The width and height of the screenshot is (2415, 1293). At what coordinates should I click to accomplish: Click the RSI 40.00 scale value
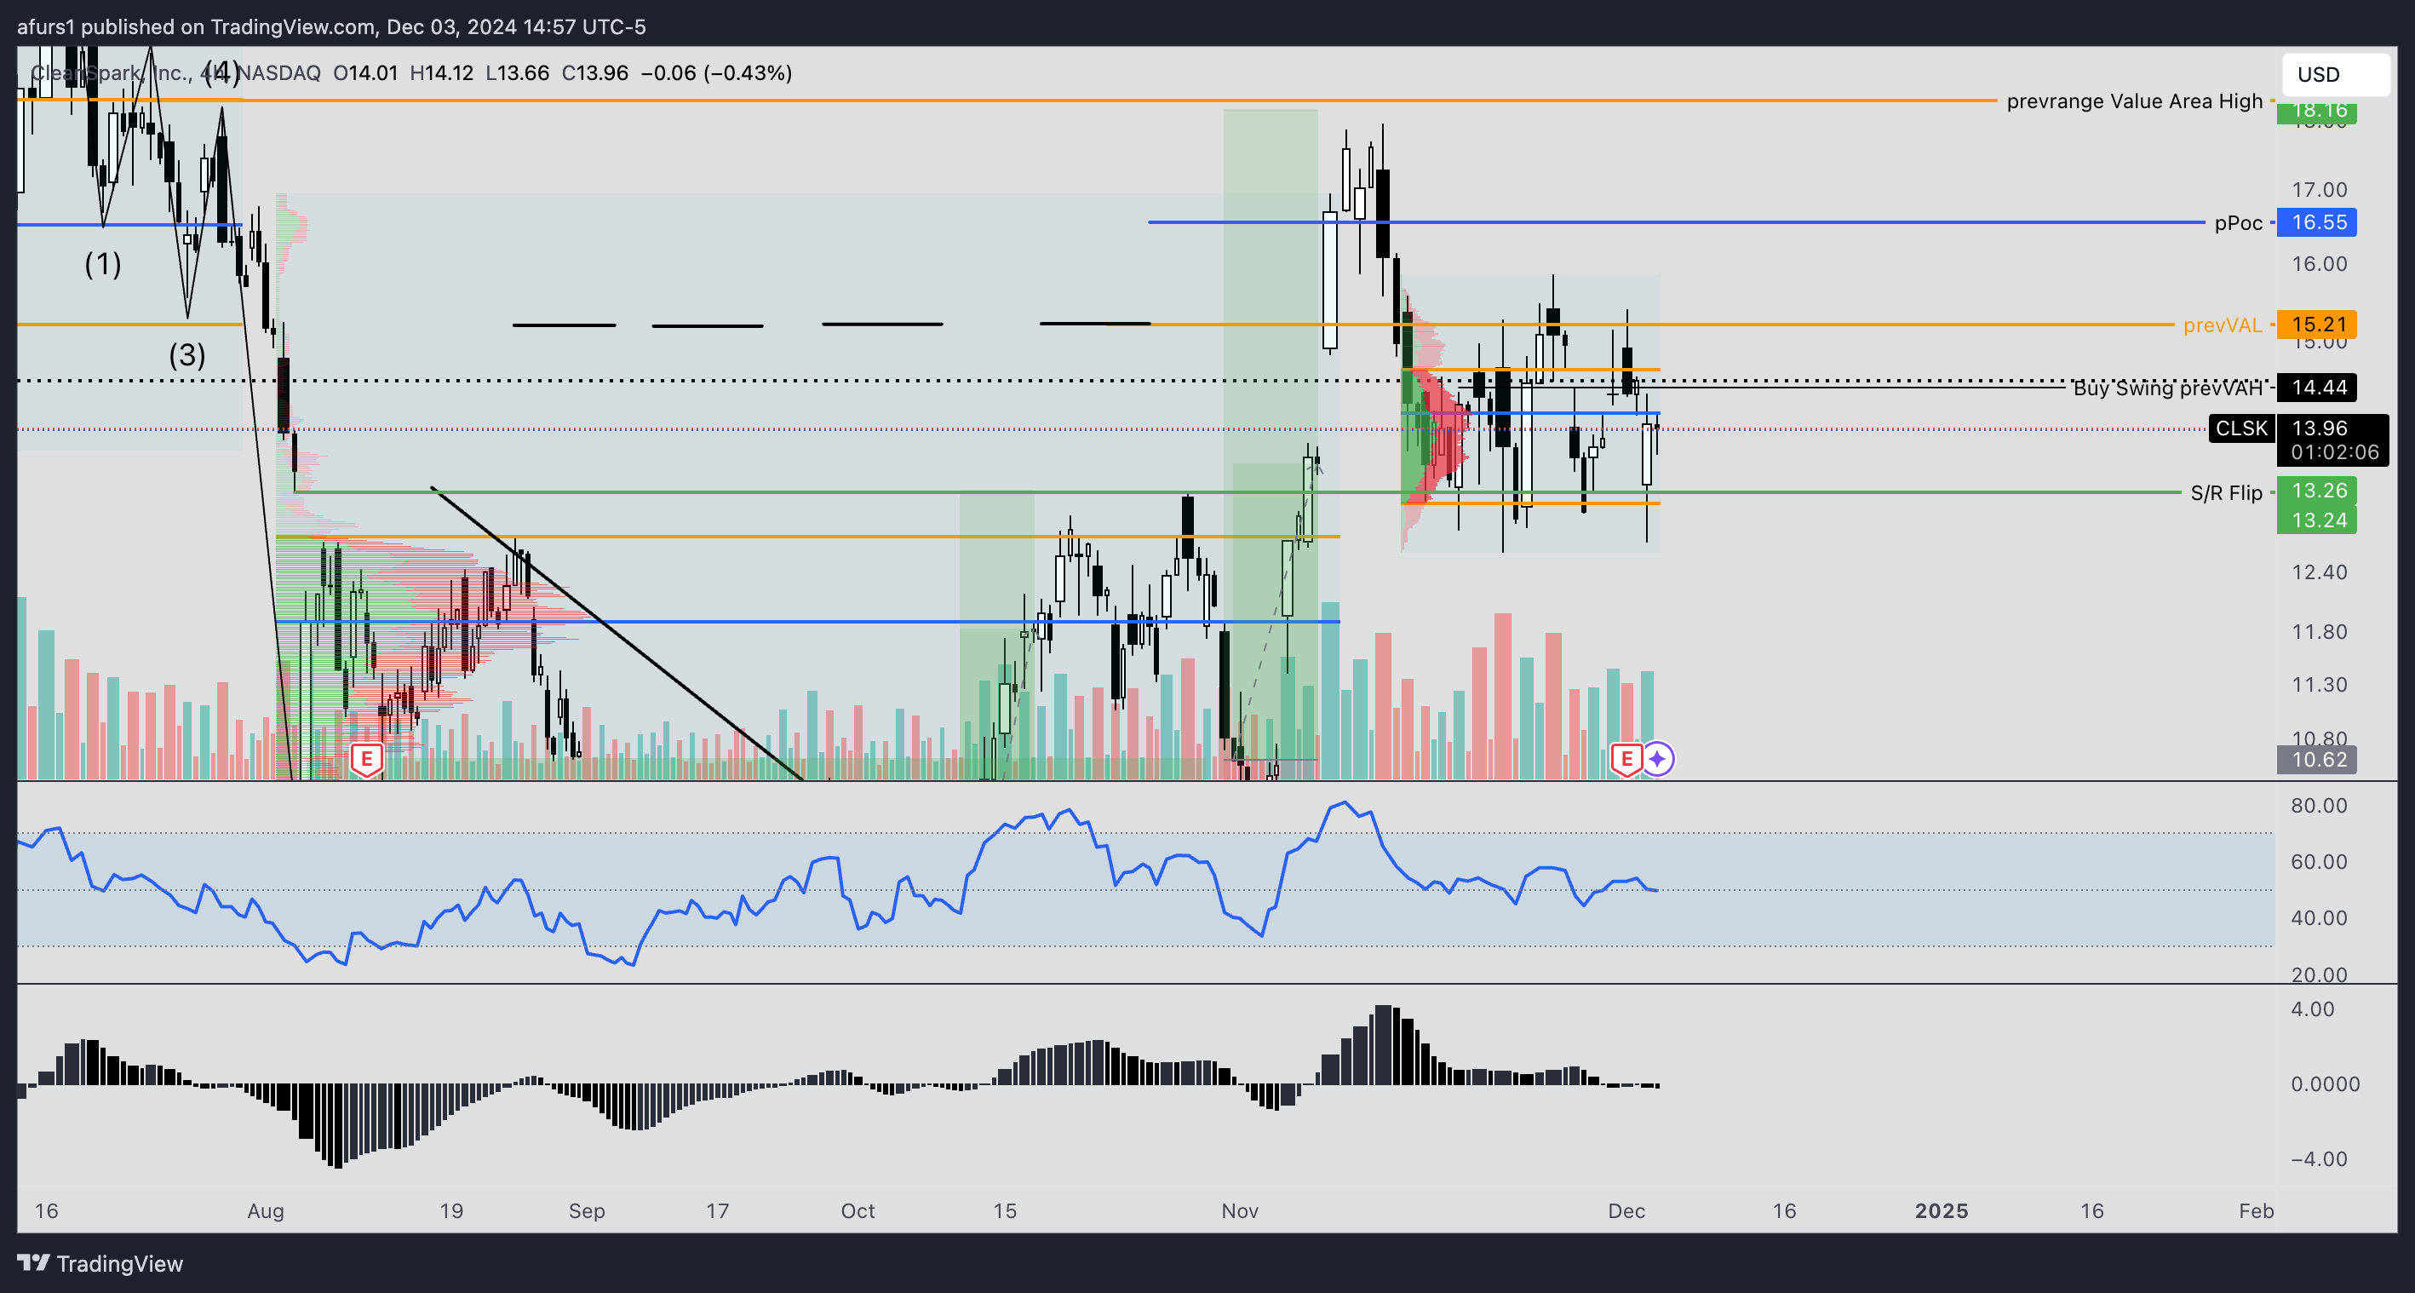[x=2320, y=918]
